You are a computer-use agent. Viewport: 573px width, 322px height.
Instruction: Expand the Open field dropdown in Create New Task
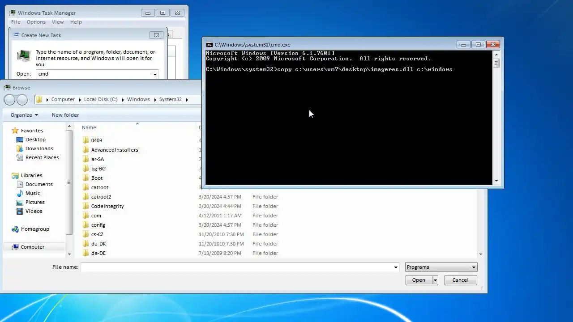tap(155, 74)
